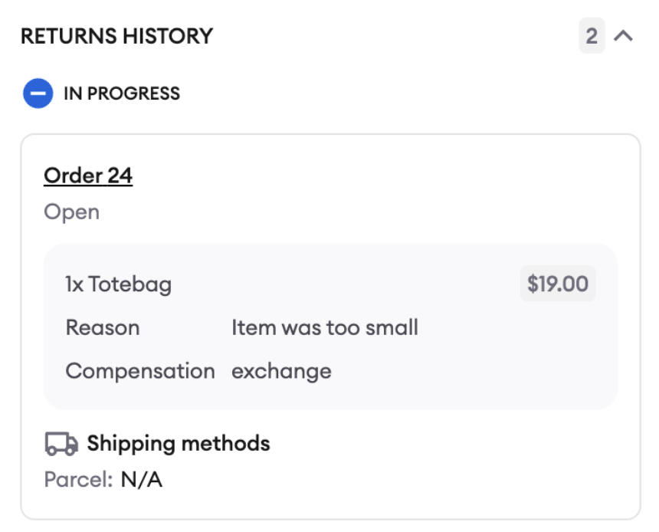The width and height of the screenshot is (659, 532).
Task: Click the returns count badge showing 2
Action: pyautogui.click(x=592, y=36)
